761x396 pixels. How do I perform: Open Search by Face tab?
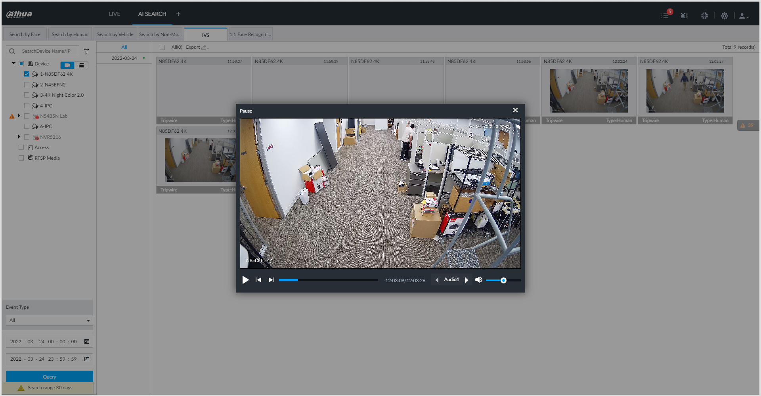[25, 34]
